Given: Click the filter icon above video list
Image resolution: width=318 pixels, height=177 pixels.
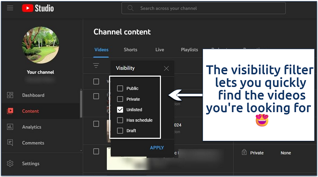Looking at the screenshot, I should 96,66.
